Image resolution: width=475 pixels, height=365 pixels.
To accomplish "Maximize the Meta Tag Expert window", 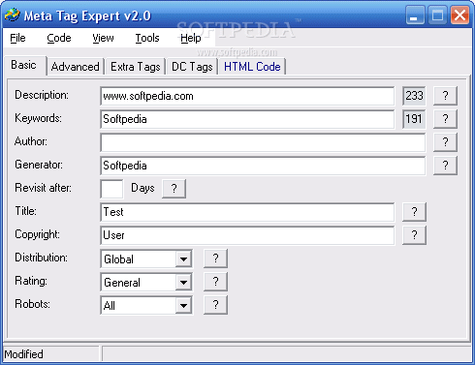I will pyautogui.click(x=437, y=15).
